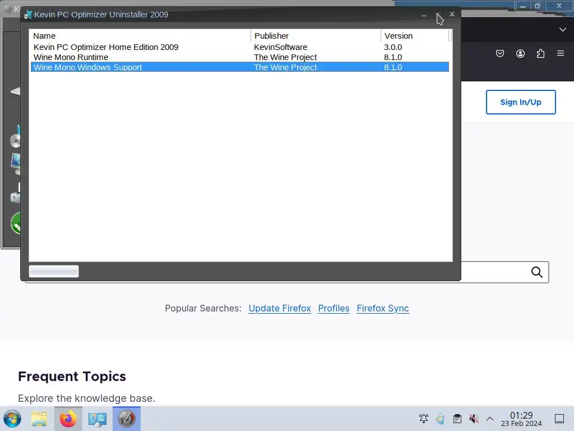Open the Start menu orb
574x431 pixels.
click(12, 419)
